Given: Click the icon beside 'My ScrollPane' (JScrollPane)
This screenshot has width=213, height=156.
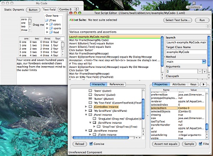Looking at the screenshot, I should click(90, 111).
